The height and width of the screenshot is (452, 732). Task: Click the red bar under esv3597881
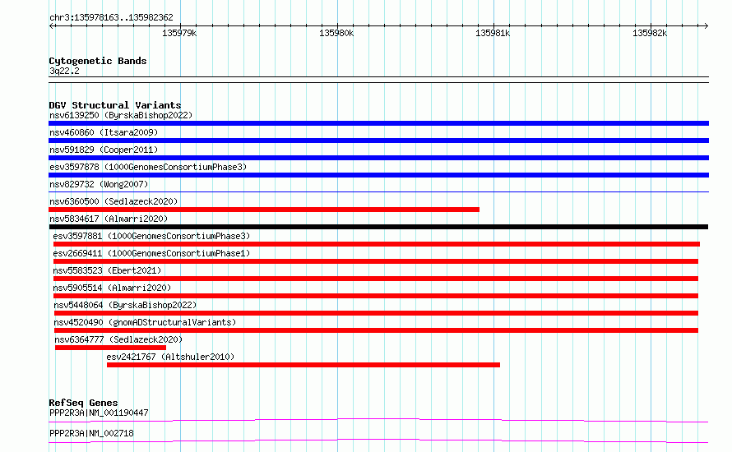(376, 244)
